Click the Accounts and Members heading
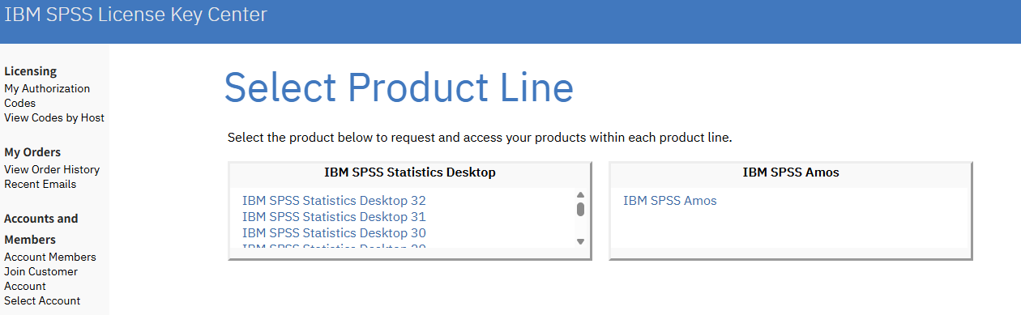 41,229
